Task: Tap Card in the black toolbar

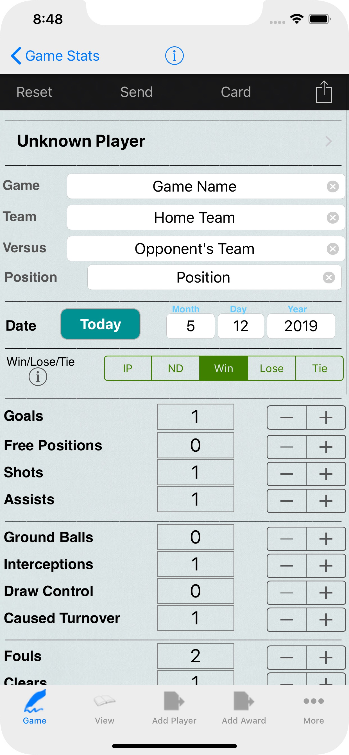Action: (236, 92)
